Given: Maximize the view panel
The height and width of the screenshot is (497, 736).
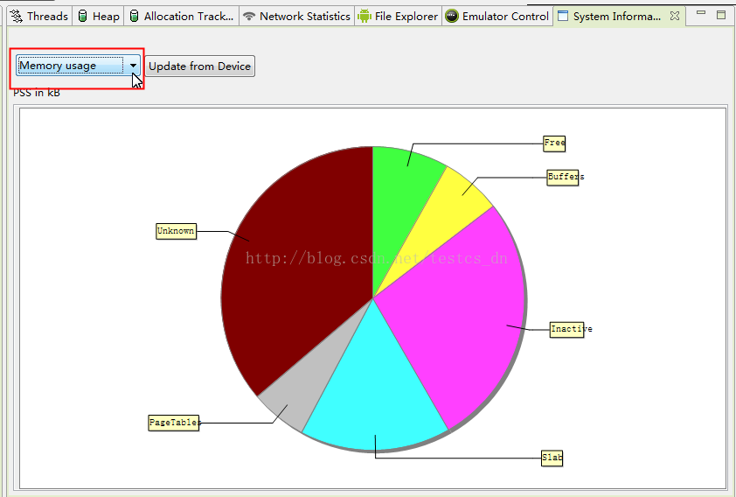Looking at the screenshot, I should click(721, 15).
